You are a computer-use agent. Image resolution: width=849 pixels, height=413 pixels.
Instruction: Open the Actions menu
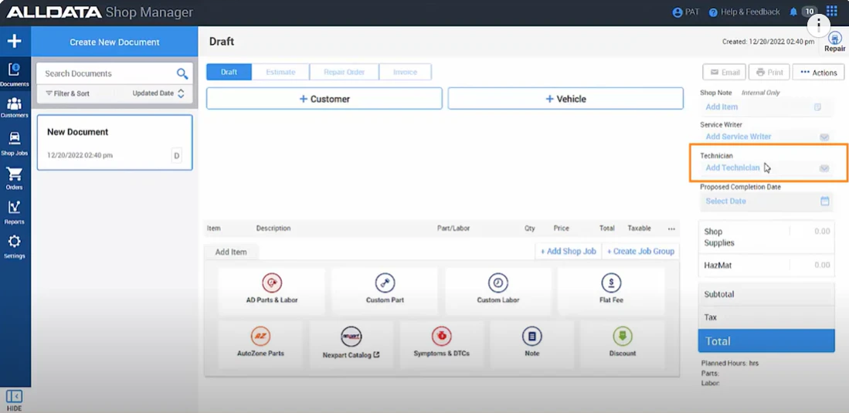pos(818,73)
